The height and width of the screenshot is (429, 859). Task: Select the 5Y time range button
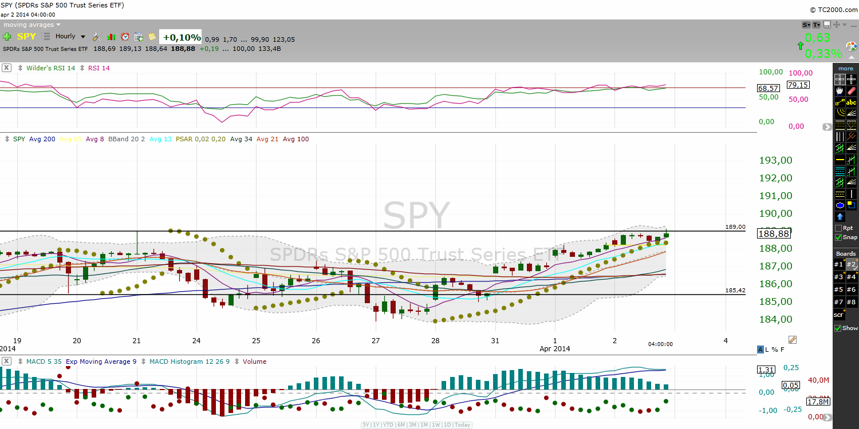365,425
